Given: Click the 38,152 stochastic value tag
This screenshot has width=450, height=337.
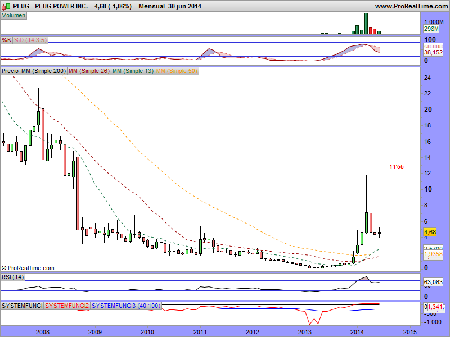Looking at the screenshot, I should click(x=433, y=52).
